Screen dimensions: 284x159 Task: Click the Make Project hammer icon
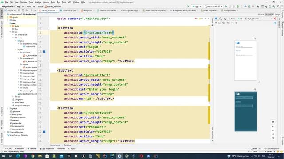tap(188, 6)
